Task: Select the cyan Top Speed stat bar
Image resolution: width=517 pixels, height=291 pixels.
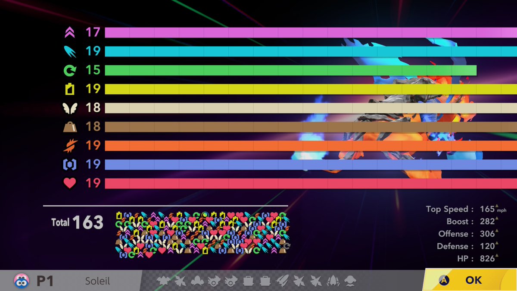Action: [311, 51]
